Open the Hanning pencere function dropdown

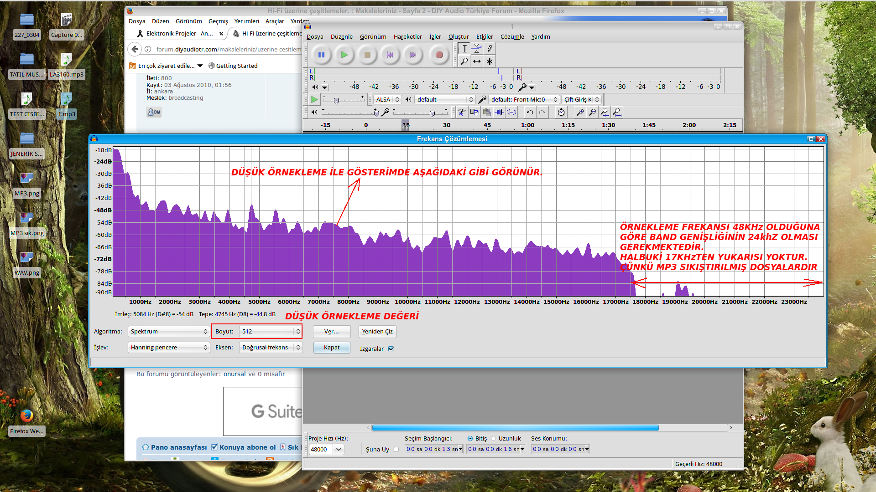[x=168, y=348]
